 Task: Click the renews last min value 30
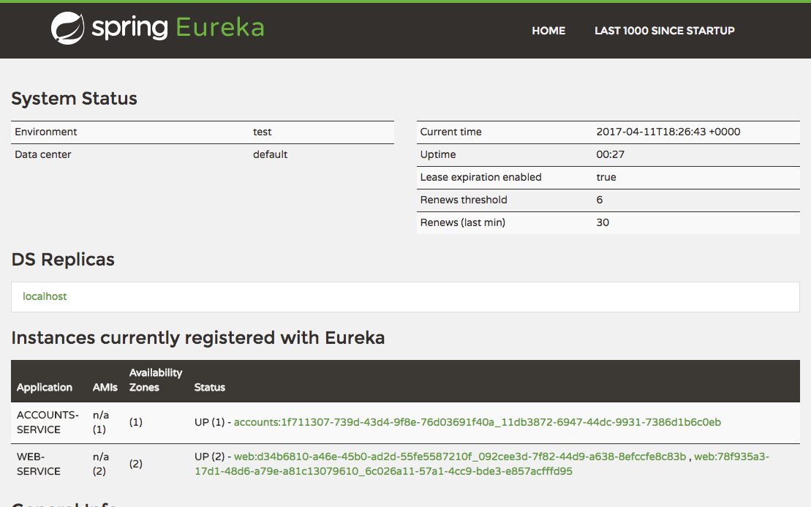603,223
